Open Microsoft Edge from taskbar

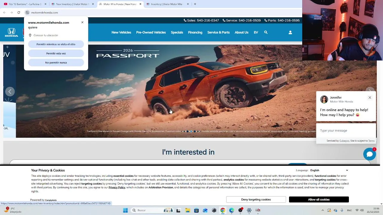coord(232,210)
